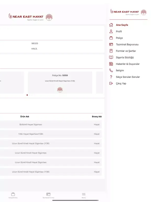
Task: Click Uzun Süreli Kredi Hayat Sigortası (Y38) on policy card
Action: pos(60,81)
